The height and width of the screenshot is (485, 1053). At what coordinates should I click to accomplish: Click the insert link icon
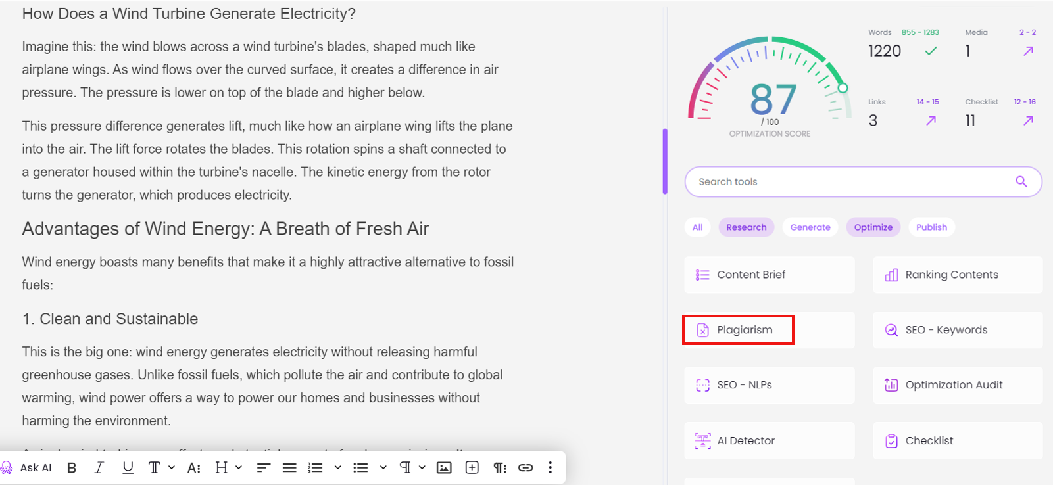pos(526,467)
